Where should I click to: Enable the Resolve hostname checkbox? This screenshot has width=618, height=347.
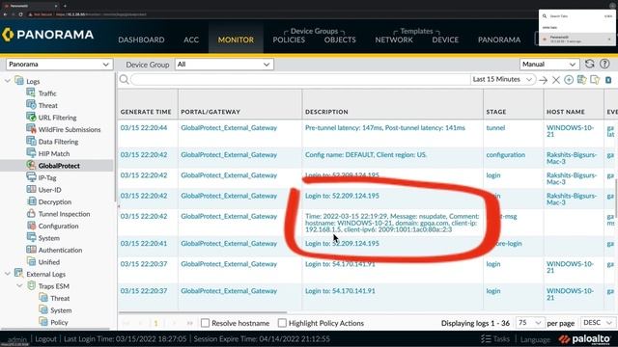coord(205,323)
